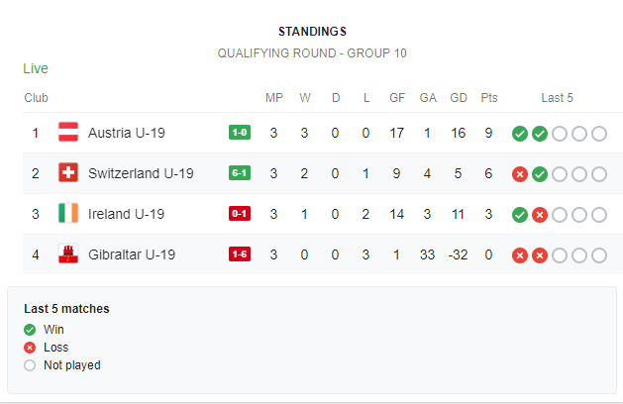Click Gibraltar's first loss icon in Last 5
623x404 pixels.
click(x=520, y=255)
